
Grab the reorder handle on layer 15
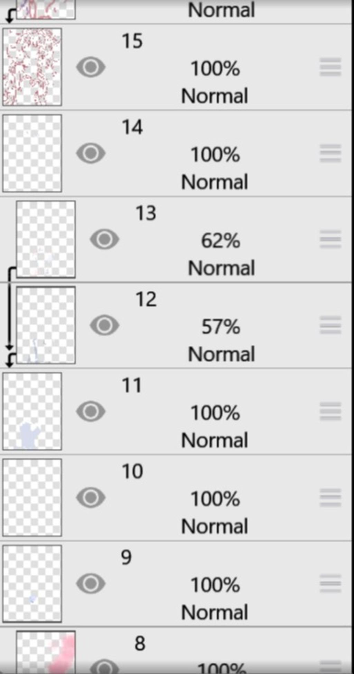[330, 67]
